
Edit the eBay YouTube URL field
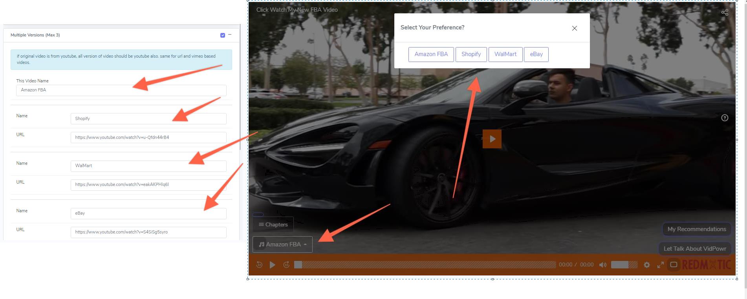pos(148,232)
